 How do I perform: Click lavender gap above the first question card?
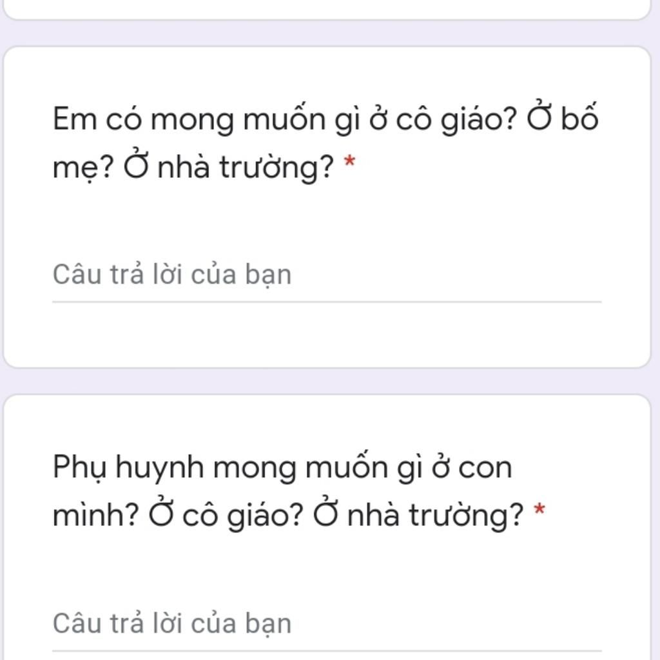point(326,33)
